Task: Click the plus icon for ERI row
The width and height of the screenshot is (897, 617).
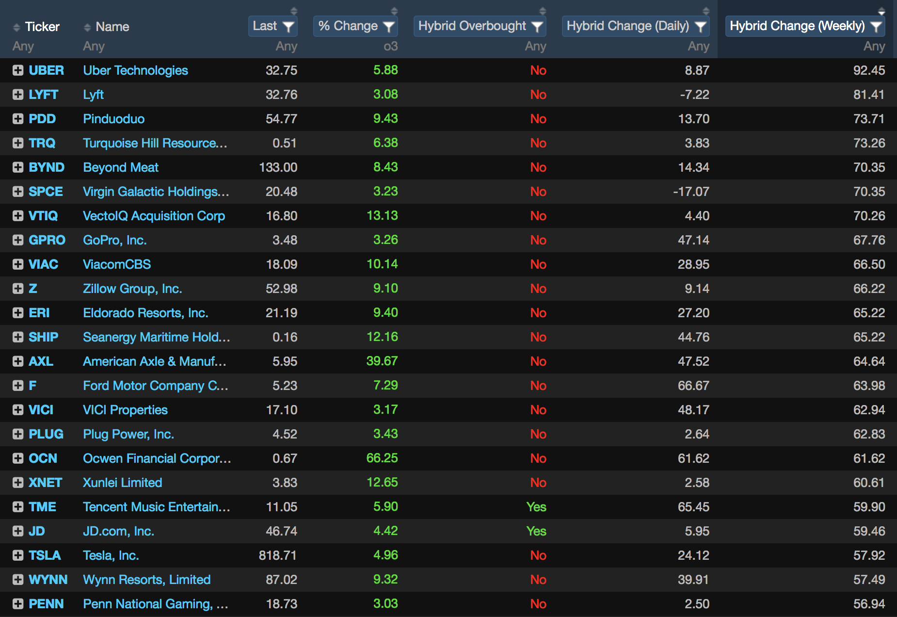Action: (x=18, y=313)
